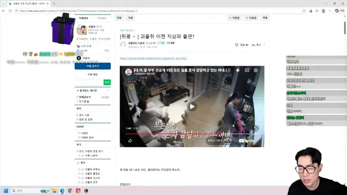Open the post's three-dot more menu

click(x=264, y=44)
